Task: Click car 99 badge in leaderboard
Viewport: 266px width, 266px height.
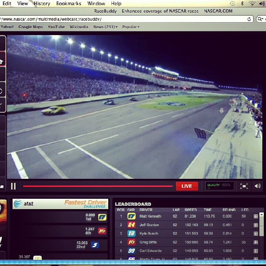Action: [131, 251]
